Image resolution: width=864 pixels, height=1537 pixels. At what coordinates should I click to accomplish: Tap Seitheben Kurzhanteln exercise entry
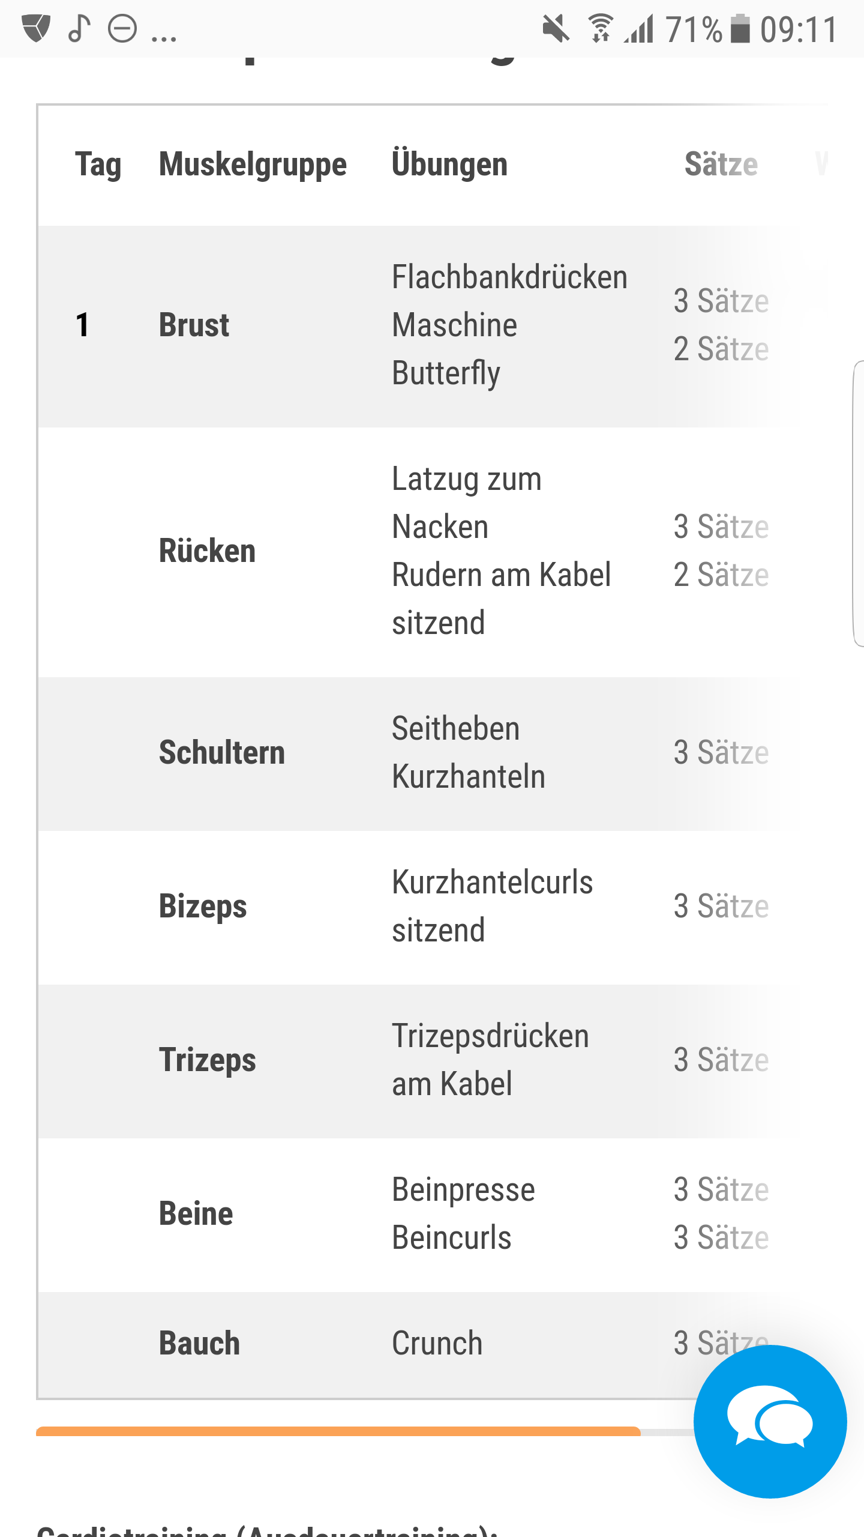coord(468,753)
